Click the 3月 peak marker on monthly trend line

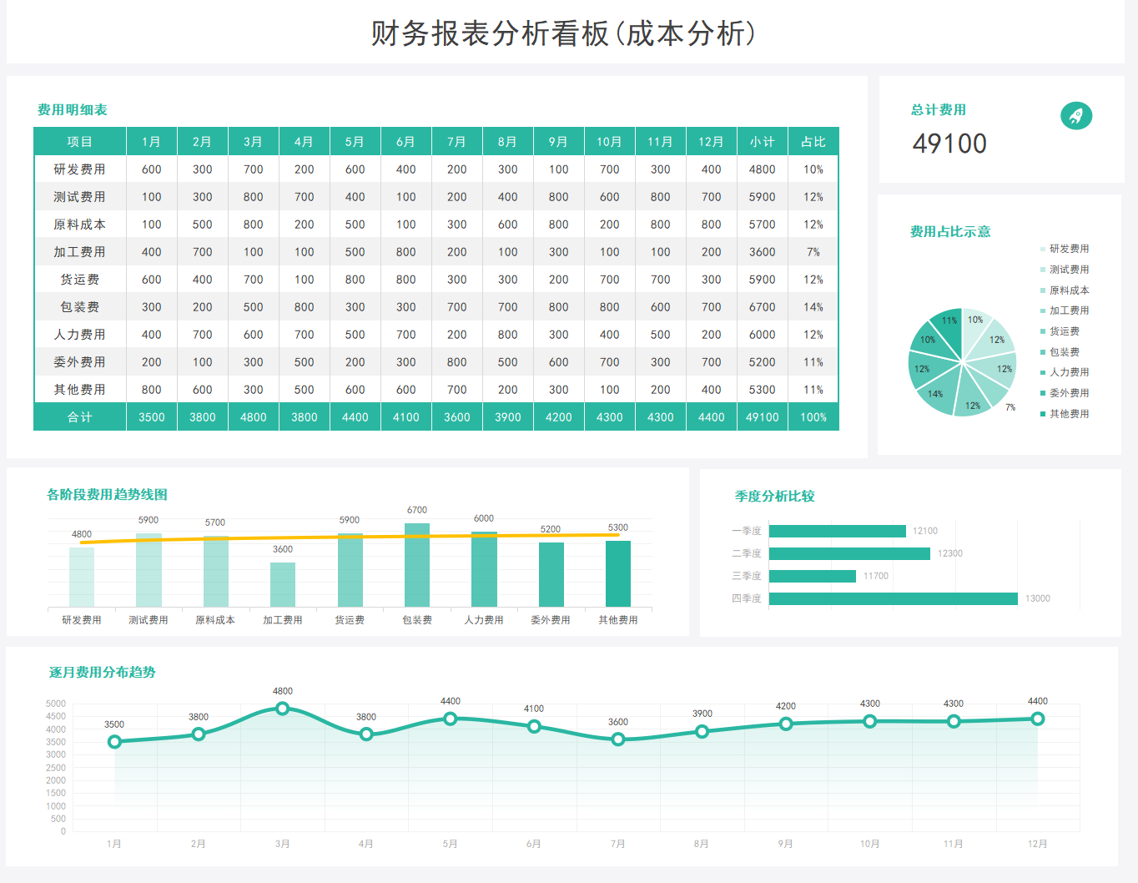point(282,708)
